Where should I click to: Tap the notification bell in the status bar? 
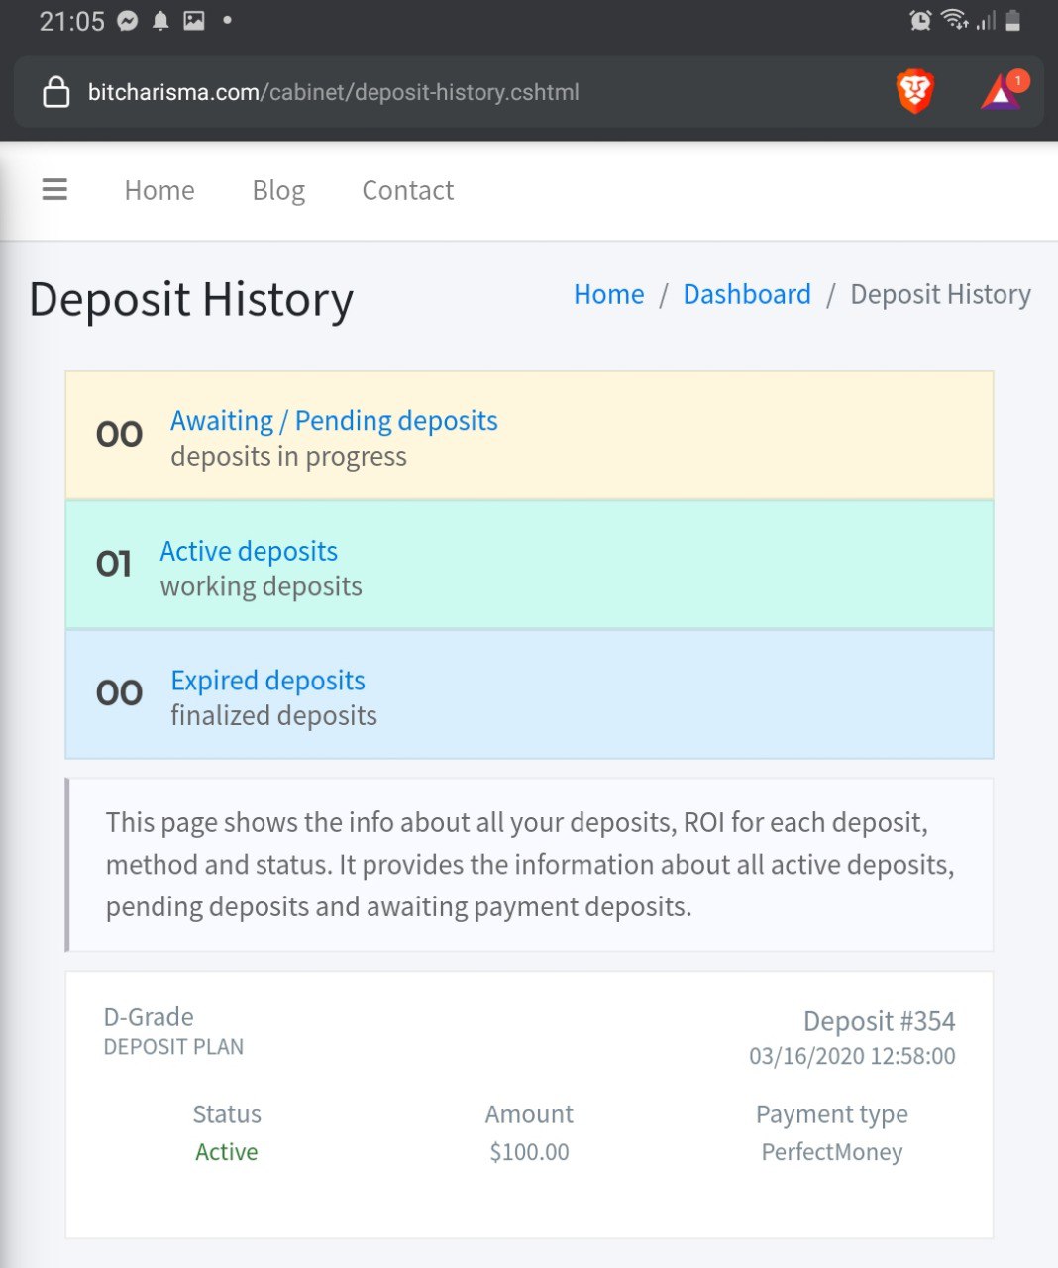coord(160,21)
